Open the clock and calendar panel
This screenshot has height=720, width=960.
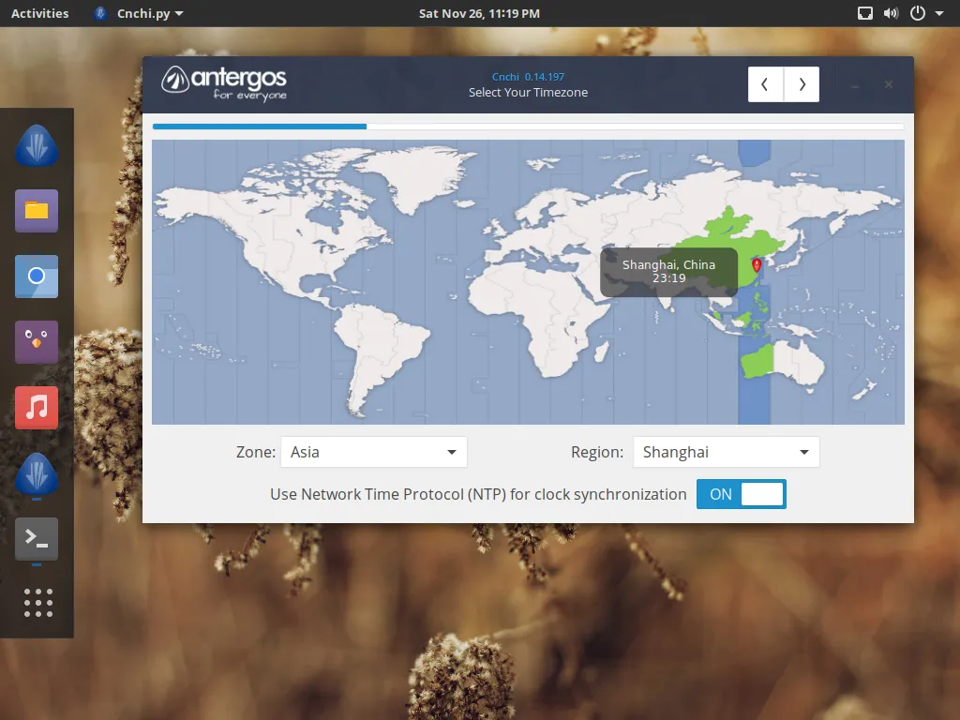click(479, 13)
